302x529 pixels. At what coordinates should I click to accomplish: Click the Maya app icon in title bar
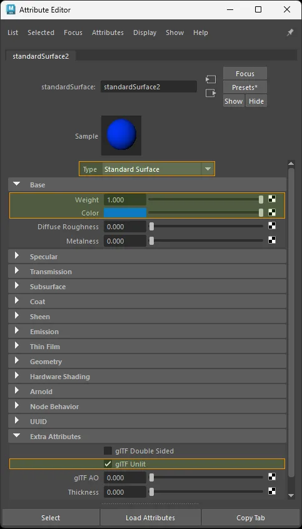[11, 9]
